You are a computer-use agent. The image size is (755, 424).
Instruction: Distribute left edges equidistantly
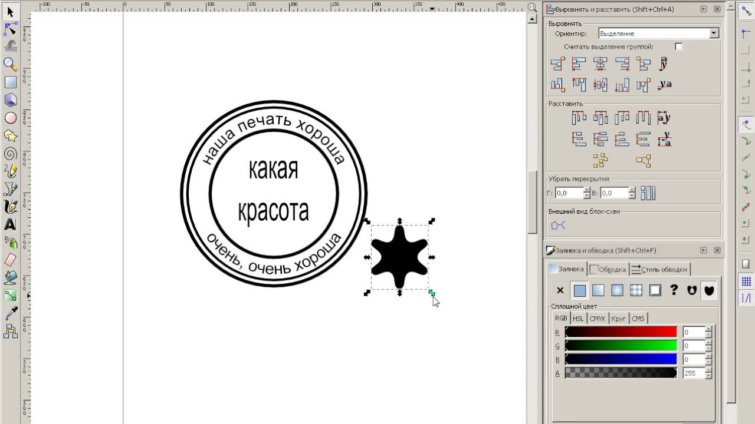click(579, 118)
